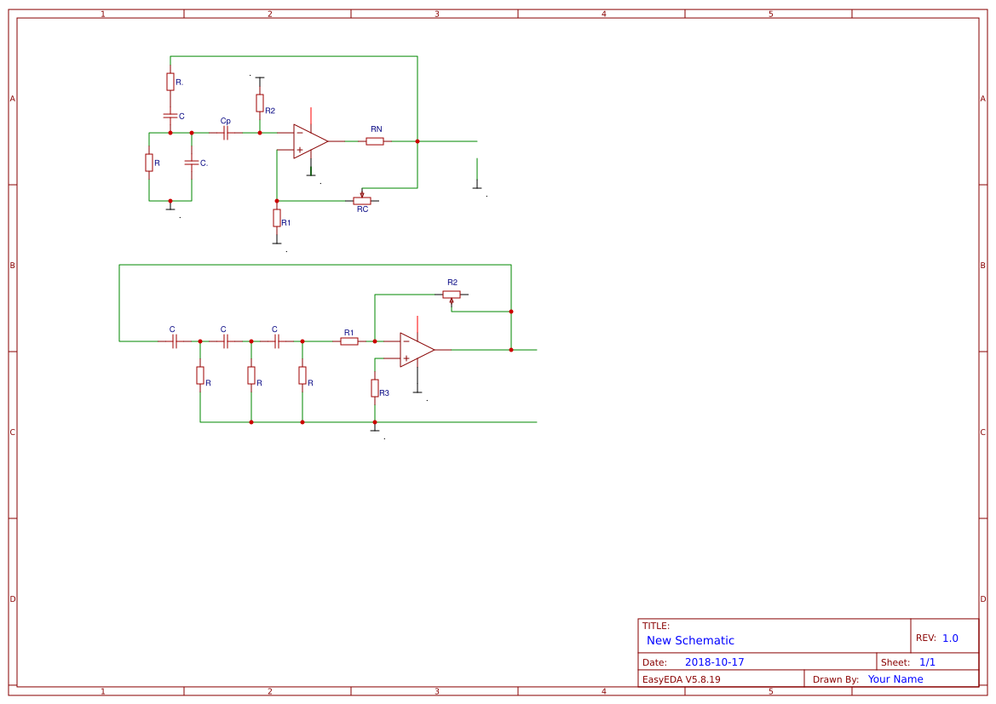Click the 'Your Name' drawn-by field
The image size is (996, 704).
point(895,678)
